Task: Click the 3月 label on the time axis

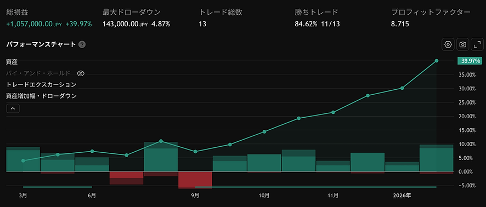Action: tap(23, 196)
